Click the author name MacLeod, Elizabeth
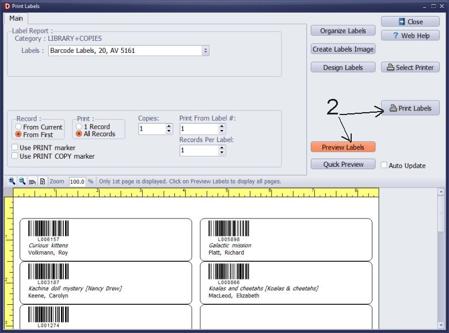The image size is (449, 333). click(234, 296)
